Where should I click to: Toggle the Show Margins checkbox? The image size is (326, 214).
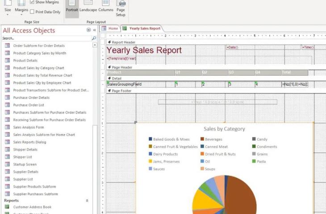click(32, 2)
